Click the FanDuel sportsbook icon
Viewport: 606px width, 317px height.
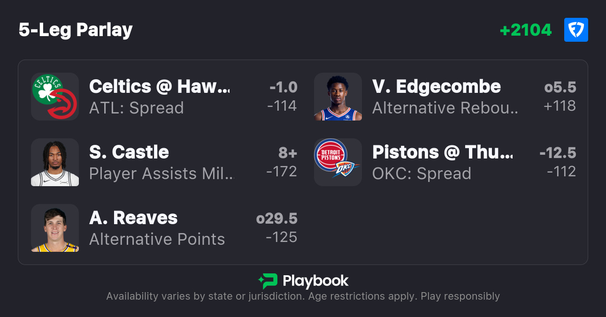[576, 30]
